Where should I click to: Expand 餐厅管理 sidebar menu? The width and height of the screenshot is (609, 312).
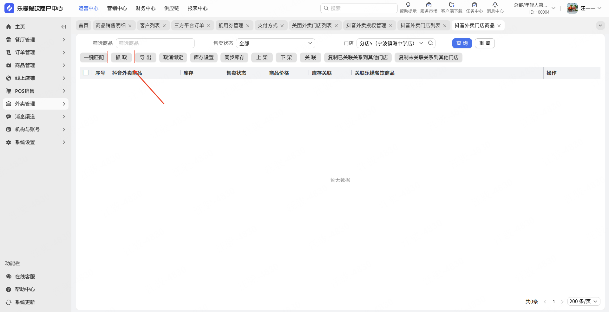tap(36, 40)
